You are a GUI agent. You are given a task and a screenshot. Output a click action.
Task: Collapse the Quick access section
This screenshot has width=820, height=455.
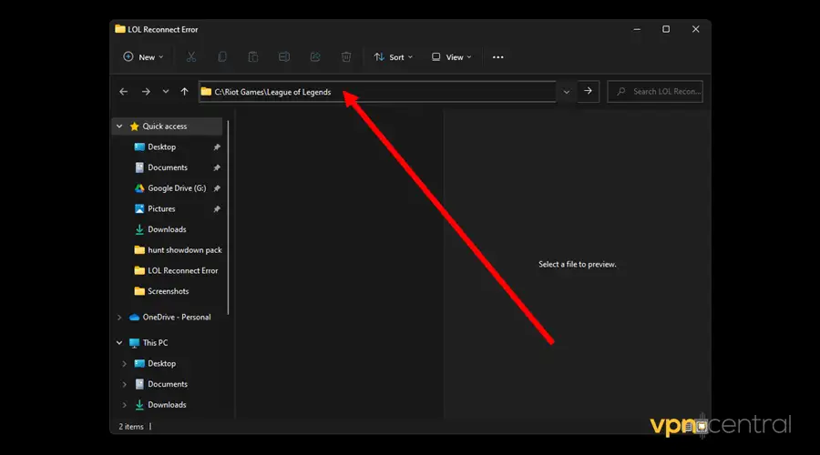click(x=119, y=126)
